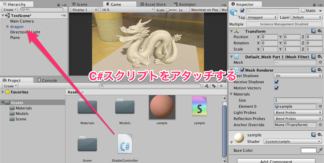Open the Asset Store tab
The width and height of the screenshot is (324, 163).
(x=152, y=4)
